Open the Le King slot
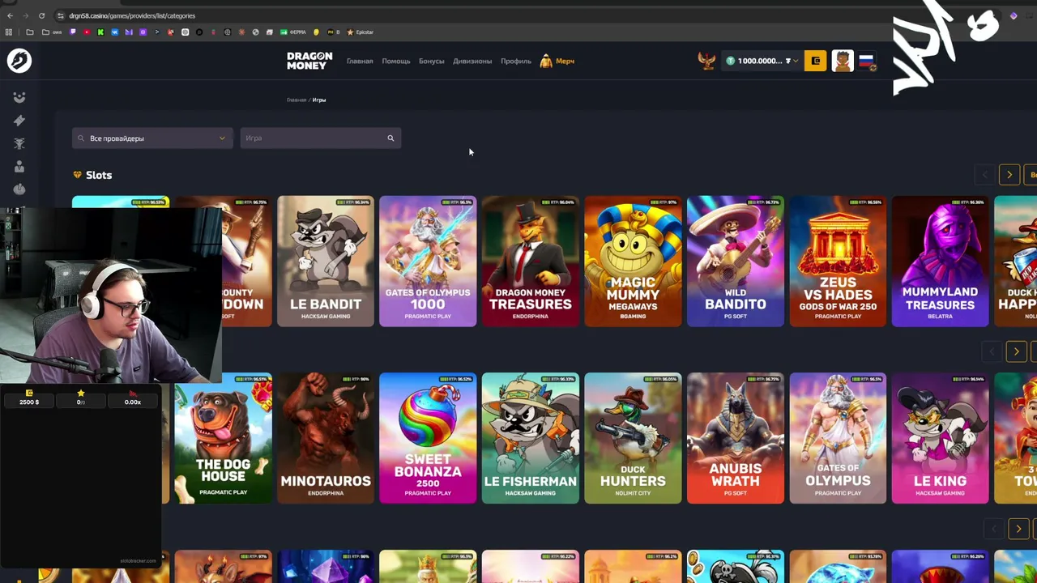Screen dimensions: 1037x583 pyautogui.click(x=941, y=438)
